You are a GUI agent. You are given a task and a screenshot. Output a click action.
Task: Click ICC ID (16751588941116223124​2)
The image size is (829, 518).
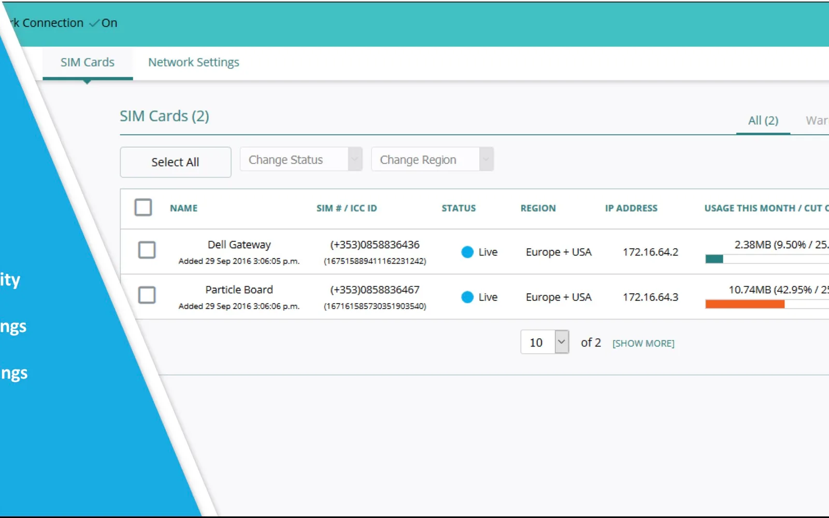(375, 261)
